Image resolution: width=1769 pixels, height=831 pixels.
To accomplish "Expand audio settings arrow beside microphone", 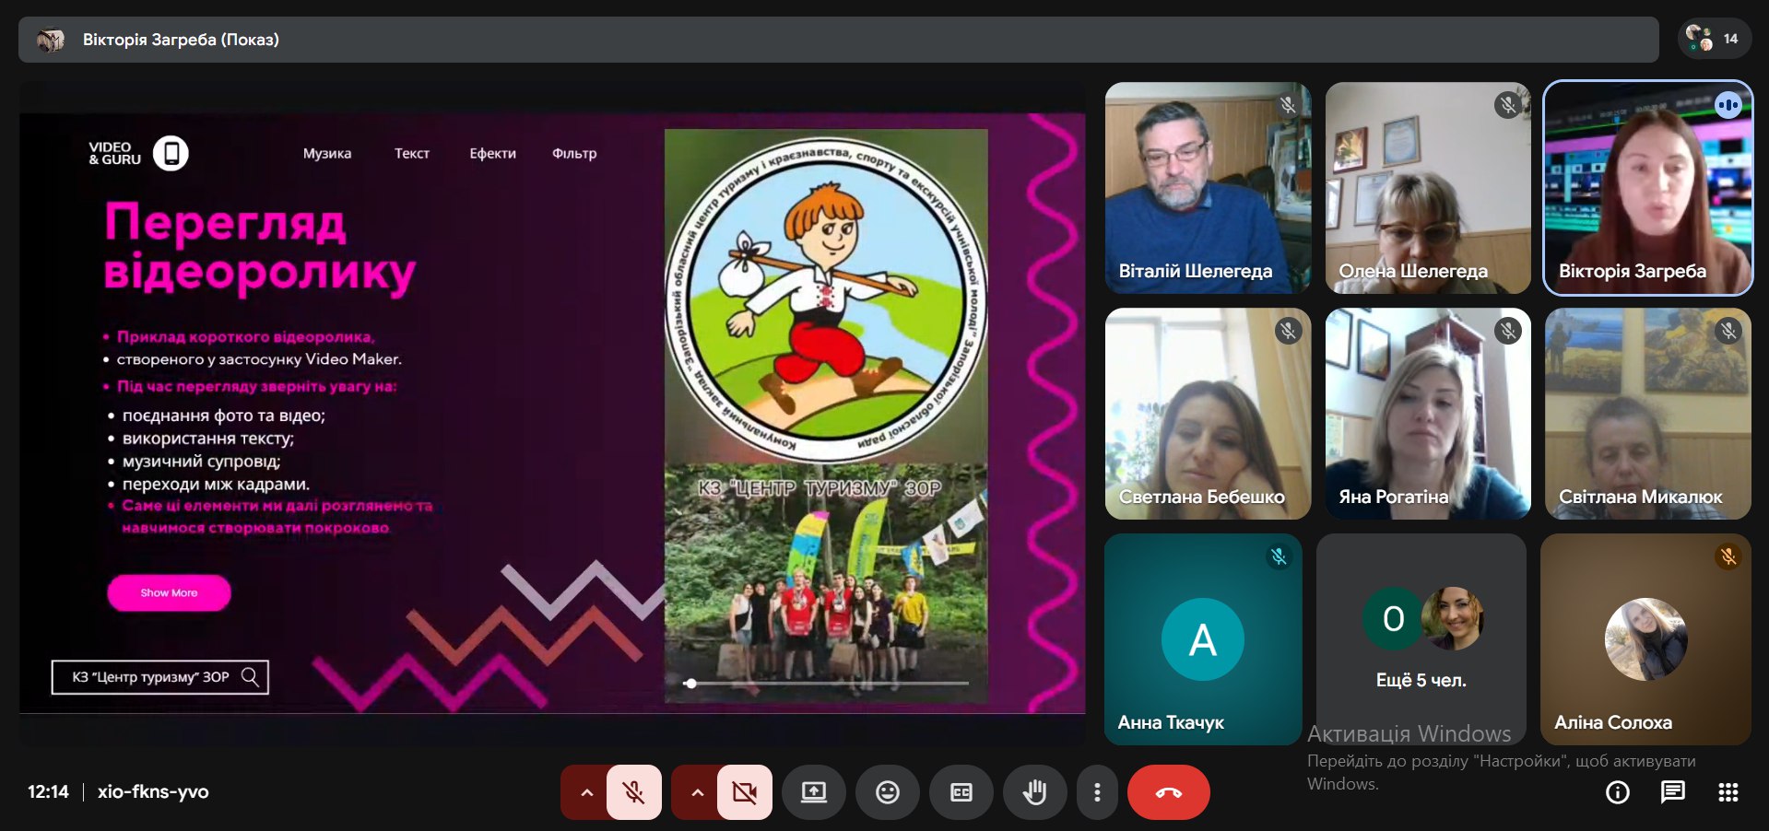I will tap(586, 792).
